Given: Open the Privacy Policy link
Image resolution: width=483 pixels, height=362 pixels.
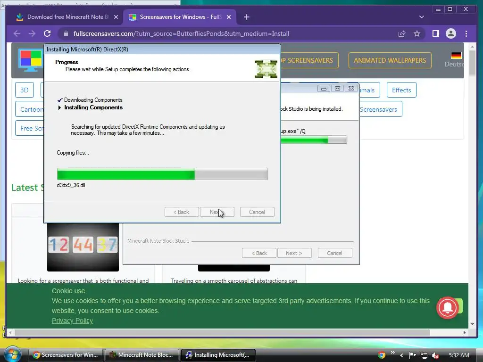Looking at the screenshot, I should 72,321.
